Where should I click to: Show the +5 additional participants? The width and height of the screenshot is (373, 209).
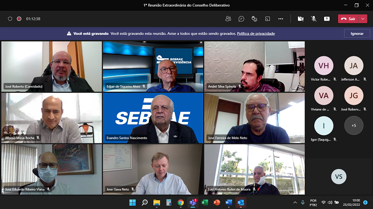pyautogui.click(x=353, y=125)
